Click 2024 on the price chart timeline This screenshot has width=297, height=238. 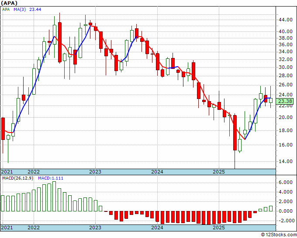[x=157, y=172]
